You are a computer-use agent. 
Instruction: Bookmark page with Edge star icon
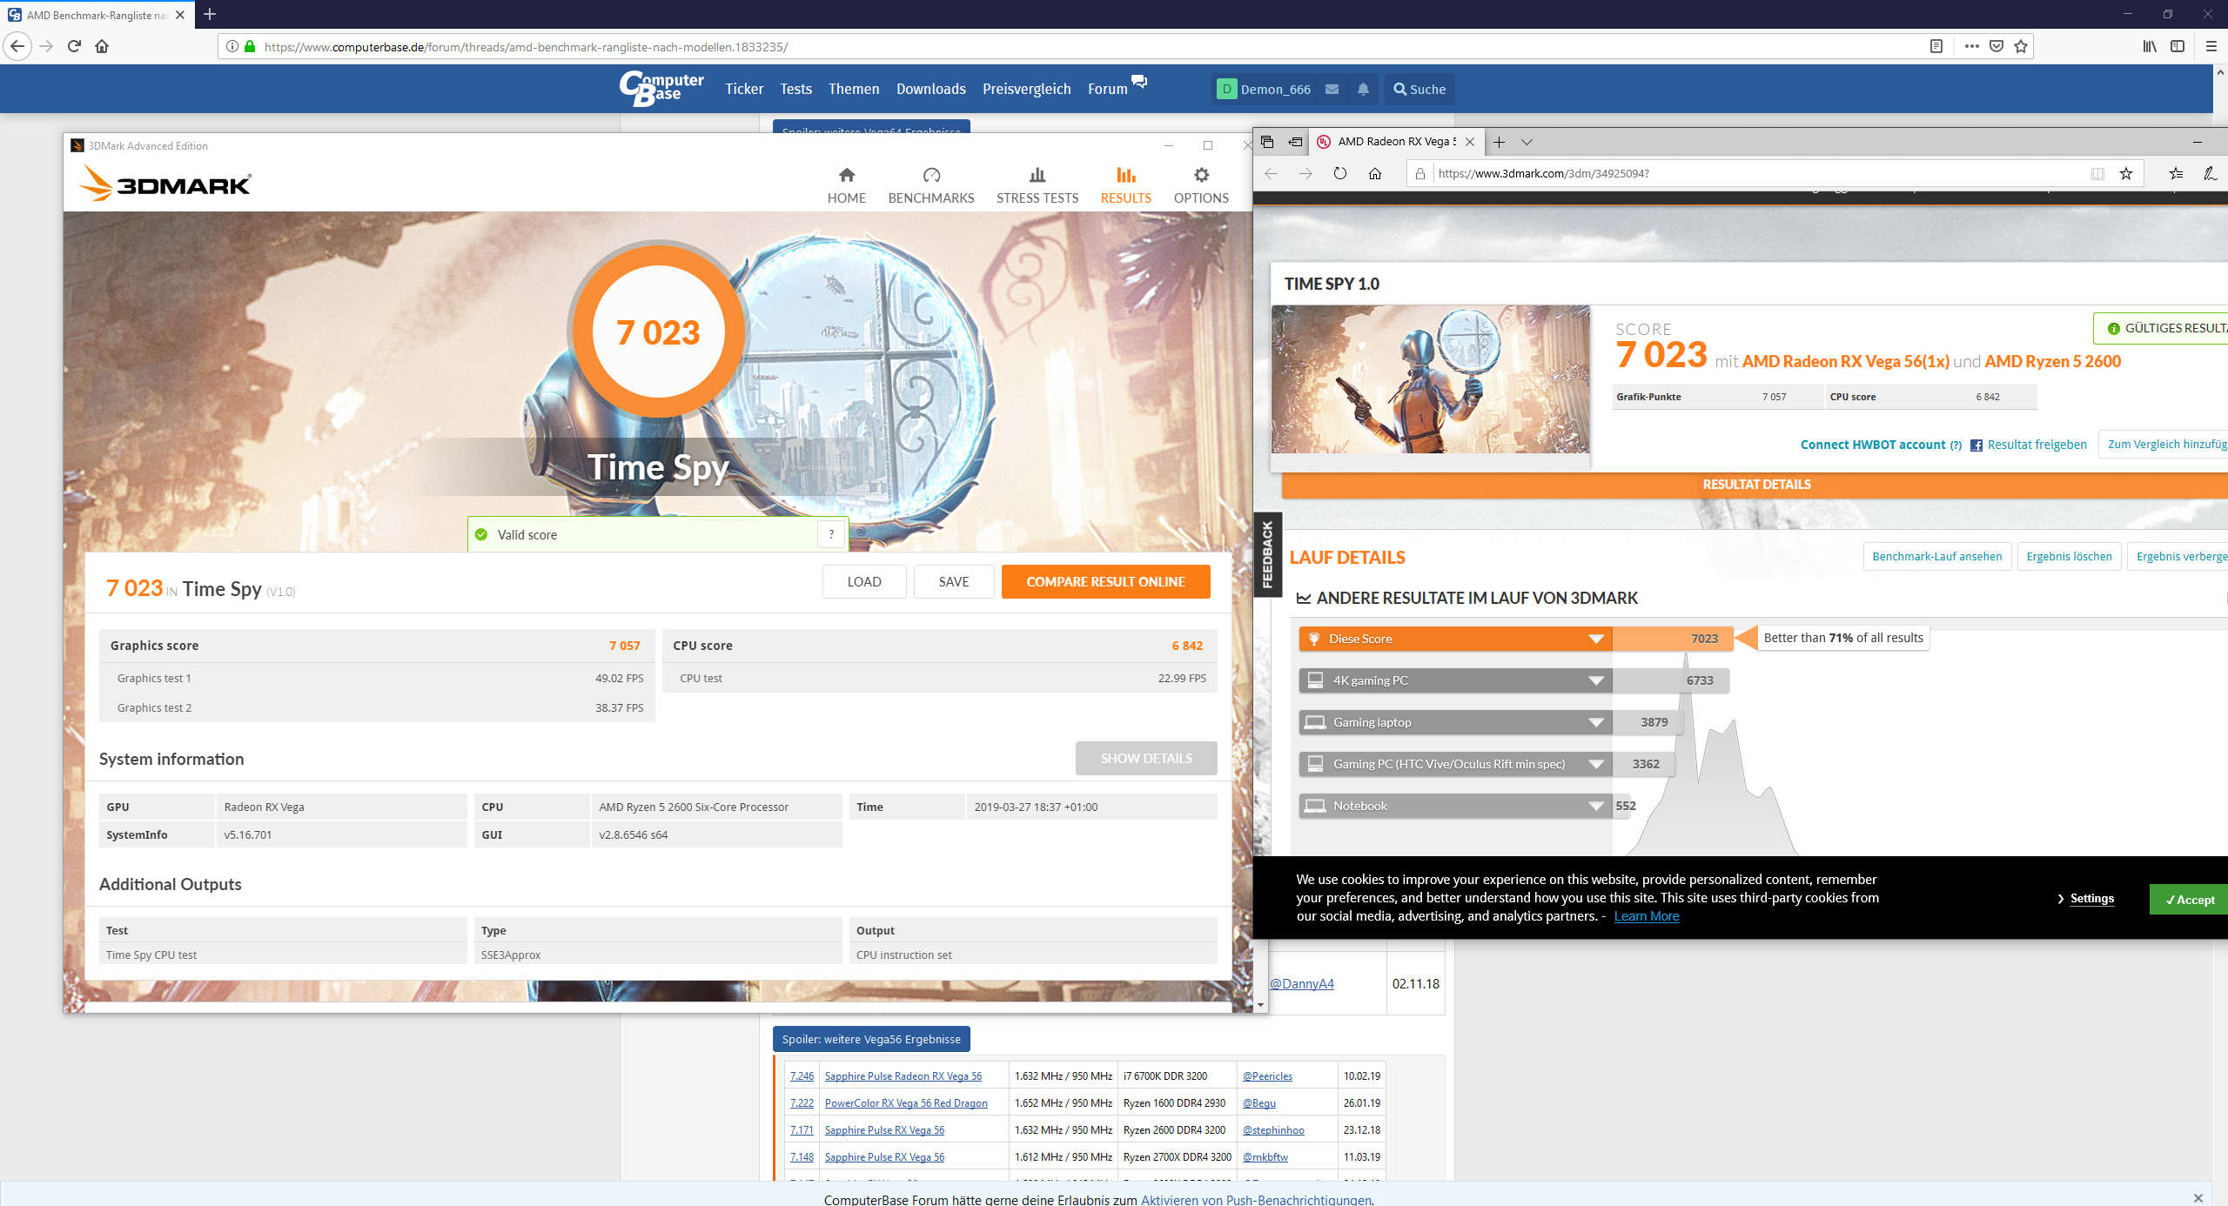point(2126,173)
